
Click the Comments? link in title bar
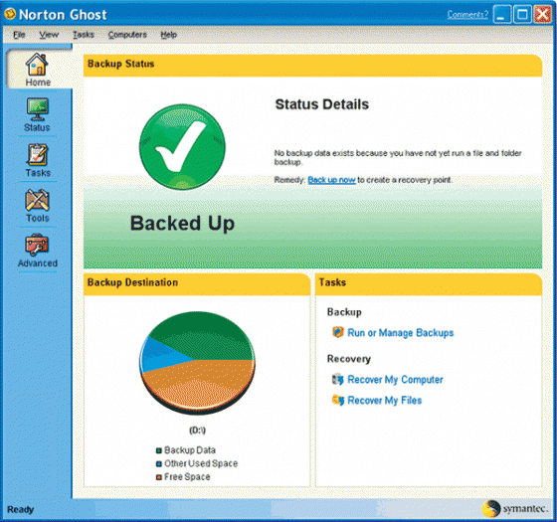pyautogui.click(x=467, y=15)
